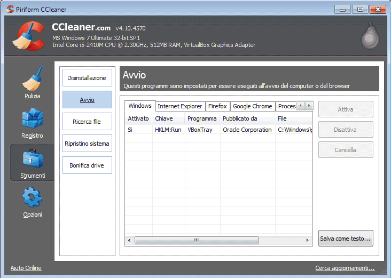Image resolution: width=391 pixels, height=278 pixels.
Task: Switch to the Google Chrome tab
Action: 253,106
